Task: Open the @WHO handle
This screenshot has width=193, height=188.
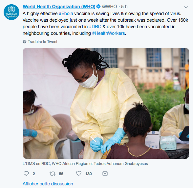Action: [x=109, y=7]
